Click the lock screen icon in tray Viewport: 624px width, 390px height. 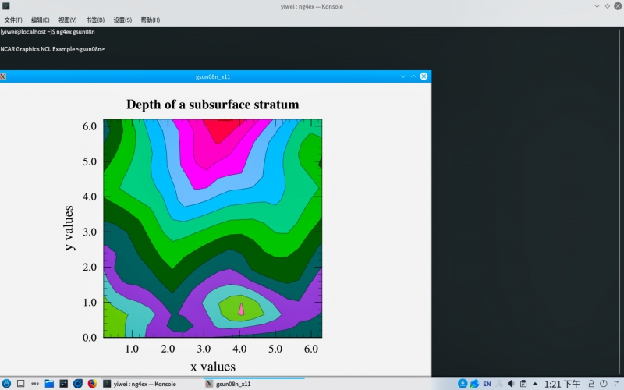pyautogui.click(x=592, y=384)
